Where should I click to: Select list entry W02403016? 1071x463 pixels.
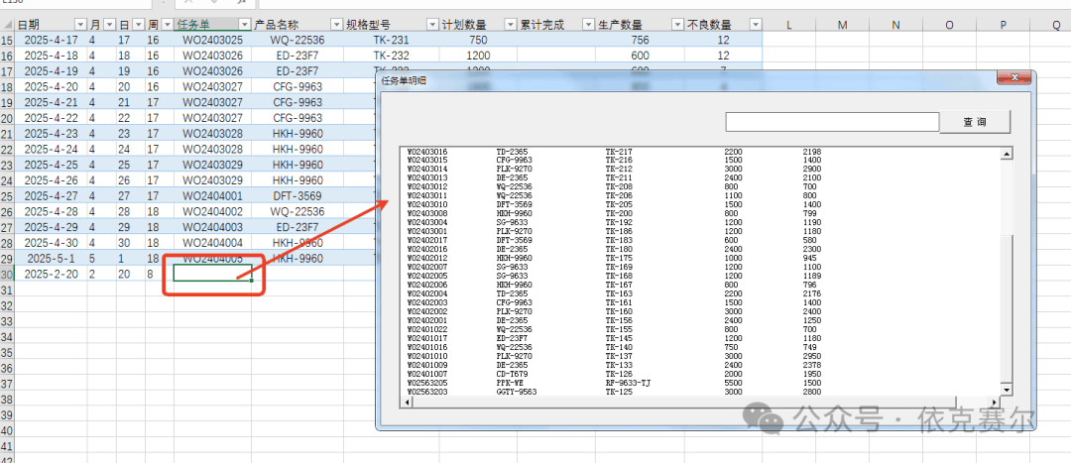point(427,152)
